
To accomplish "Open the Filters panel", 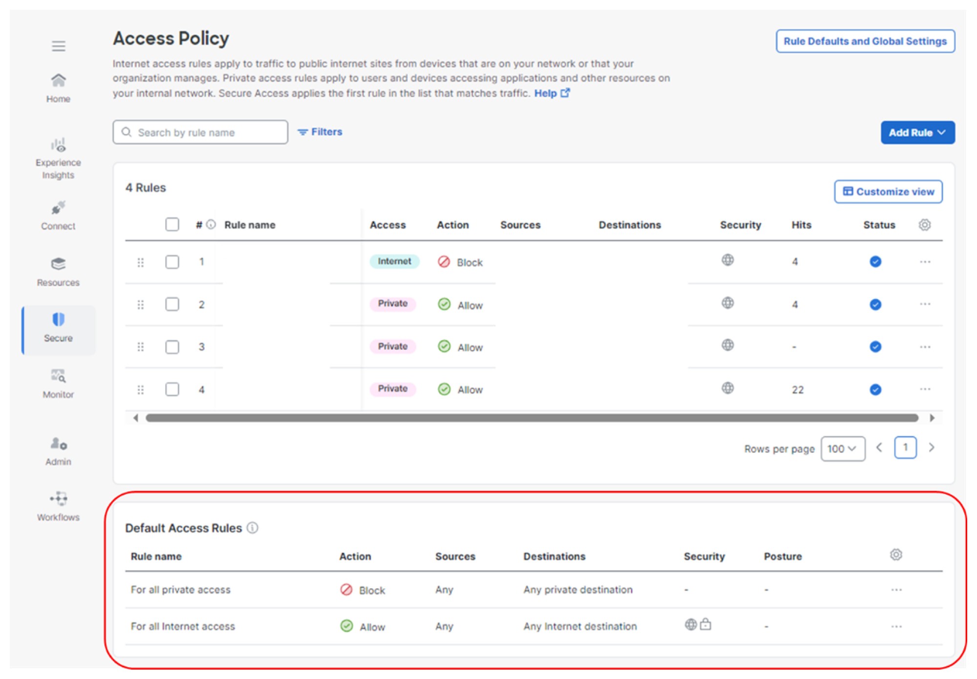I will (320, 132).
